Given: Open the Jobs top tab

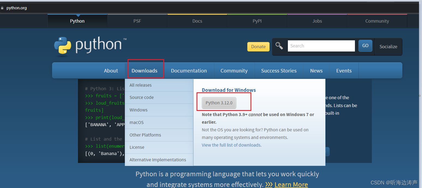Looking at the screenshot, I should coord(317,21).
